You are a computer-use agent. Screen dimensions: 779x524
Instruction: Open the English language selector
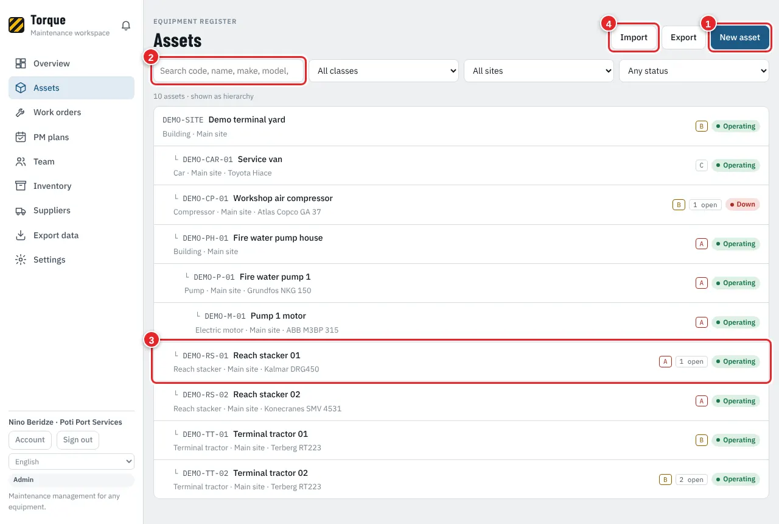(x=71, y=462)
